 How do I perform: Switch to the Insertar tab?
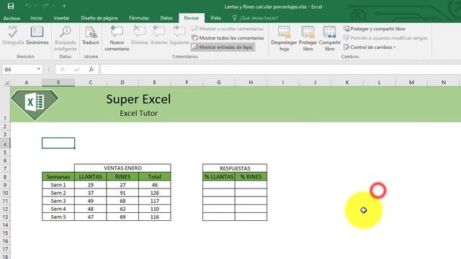pyautogui.click(x=61, y=18)
